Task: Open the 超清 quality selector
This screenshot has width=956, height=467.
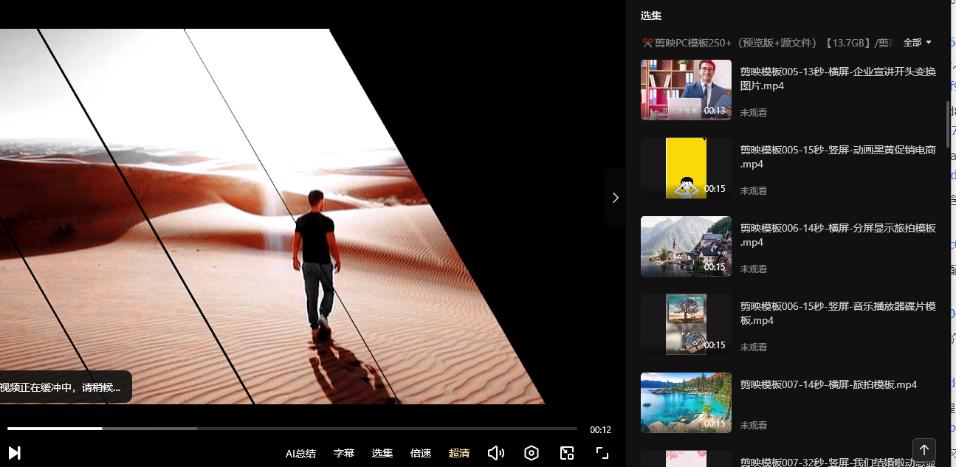Action: click(459, 453)
